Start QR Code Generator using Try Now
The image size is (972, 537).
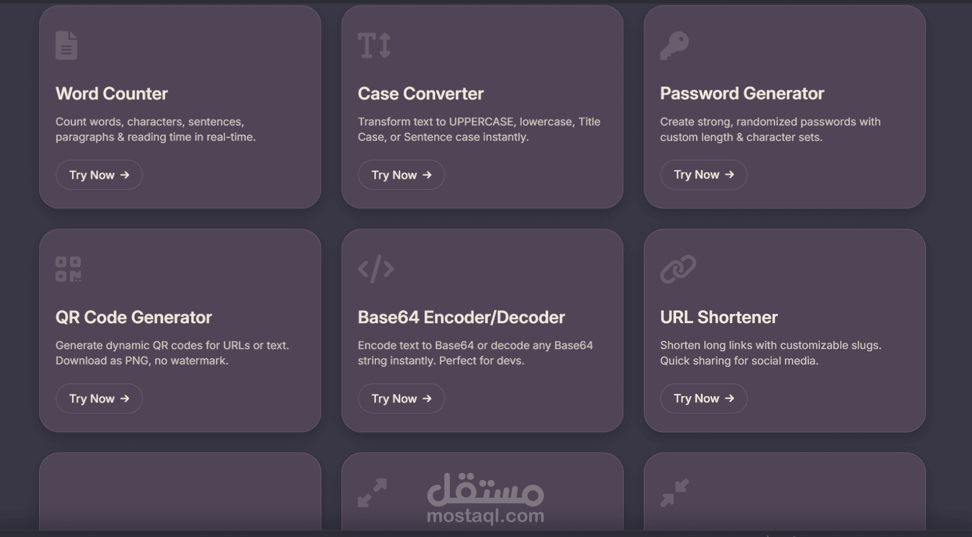(99, 398)
